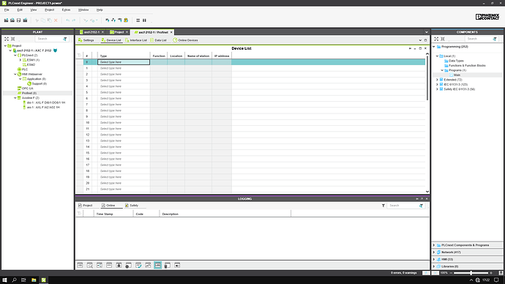
Task: Click the first window icon in bottom toolbar
Action: 81,265
